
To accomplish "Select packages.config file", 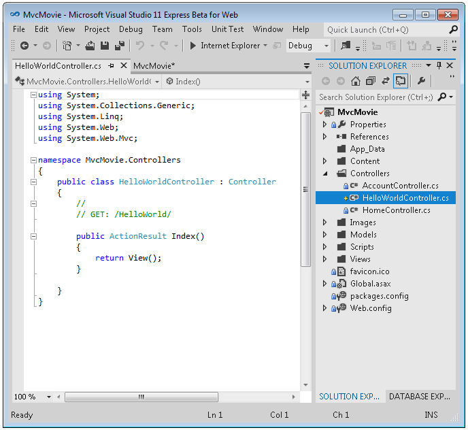I will (379, 296).
